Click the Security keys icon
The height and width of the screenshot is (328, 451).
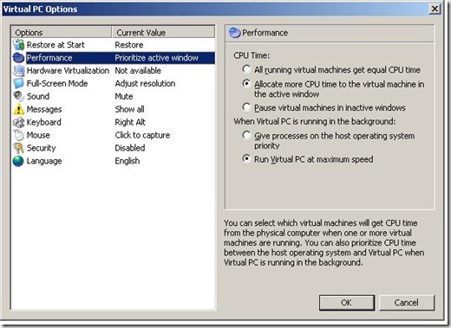19,148
